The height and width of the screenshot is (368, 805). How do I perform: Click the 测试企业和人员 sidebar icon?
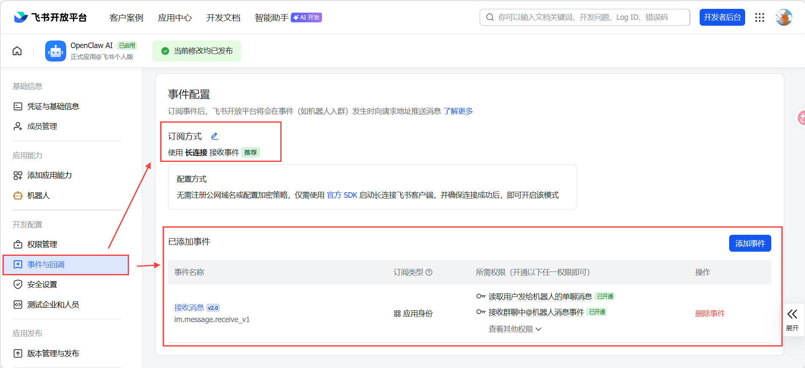18,305
